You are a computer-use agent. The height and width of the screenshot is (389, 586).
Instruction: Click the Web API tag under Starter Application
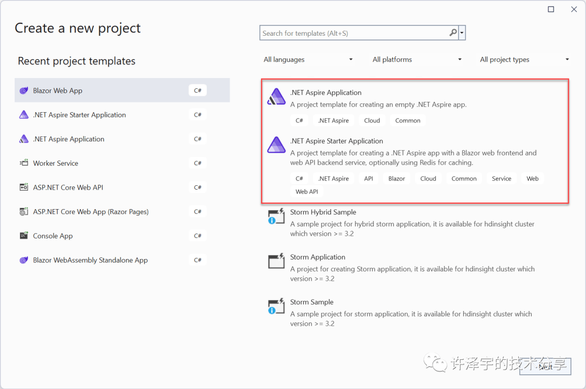307,191
